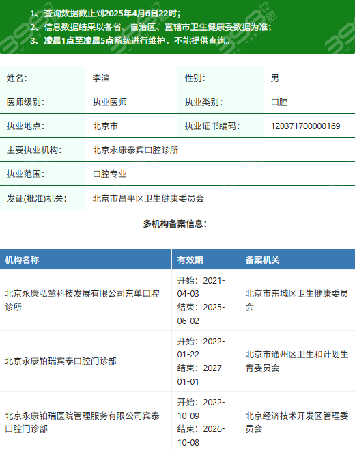
Task: Select validity period starting 2022-01-22
Action: [x=201, y=361]
